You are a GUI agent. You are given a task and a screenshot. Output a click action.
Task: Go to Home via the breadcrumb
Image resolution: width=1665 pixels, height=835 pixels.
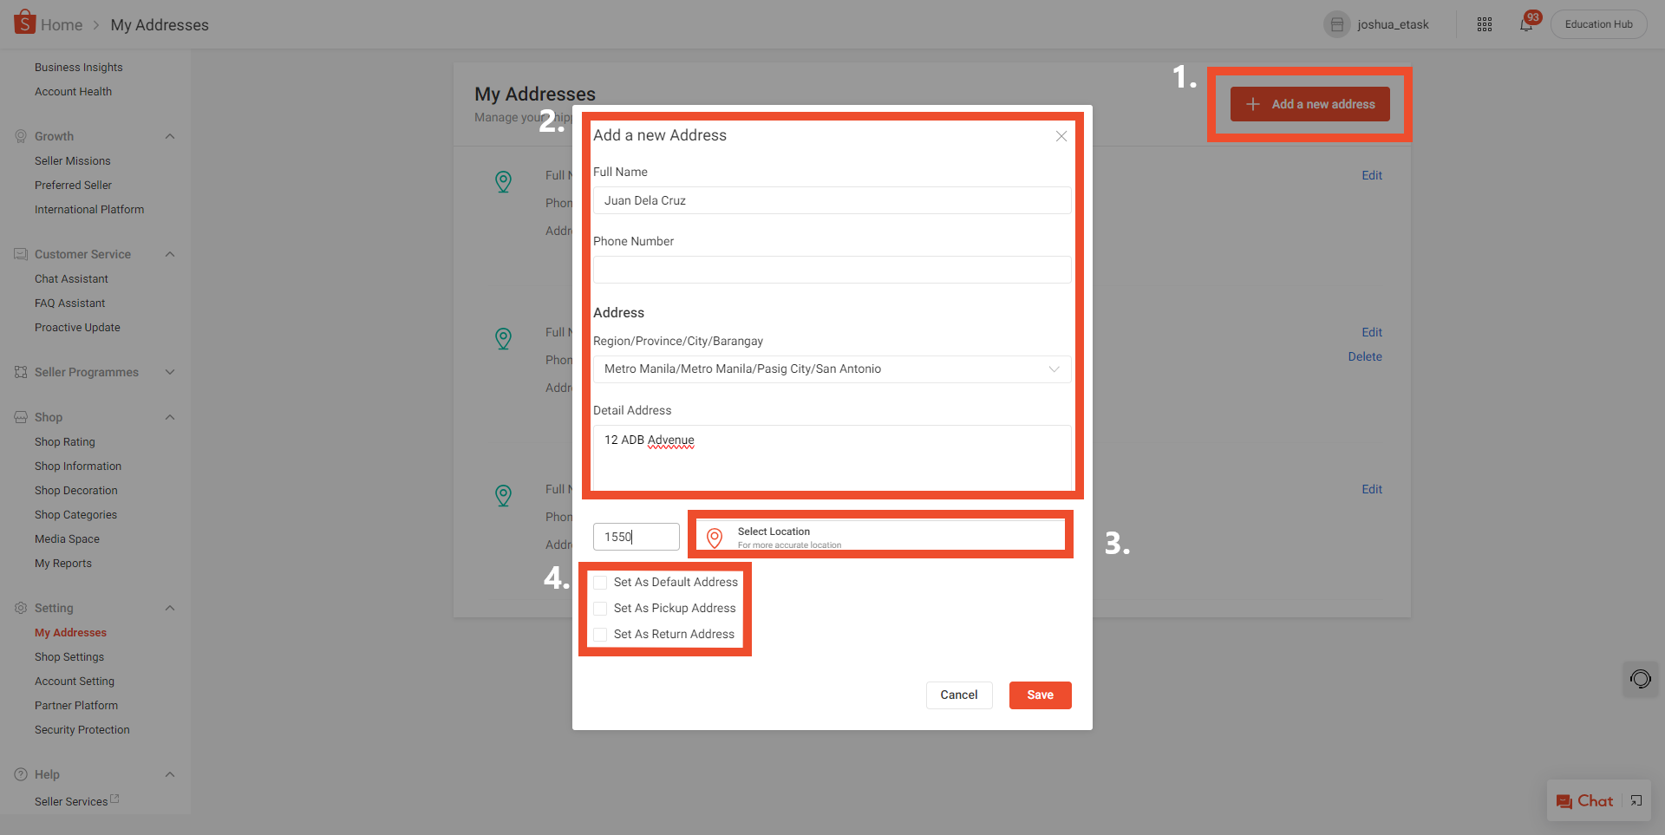click(62, 24)
